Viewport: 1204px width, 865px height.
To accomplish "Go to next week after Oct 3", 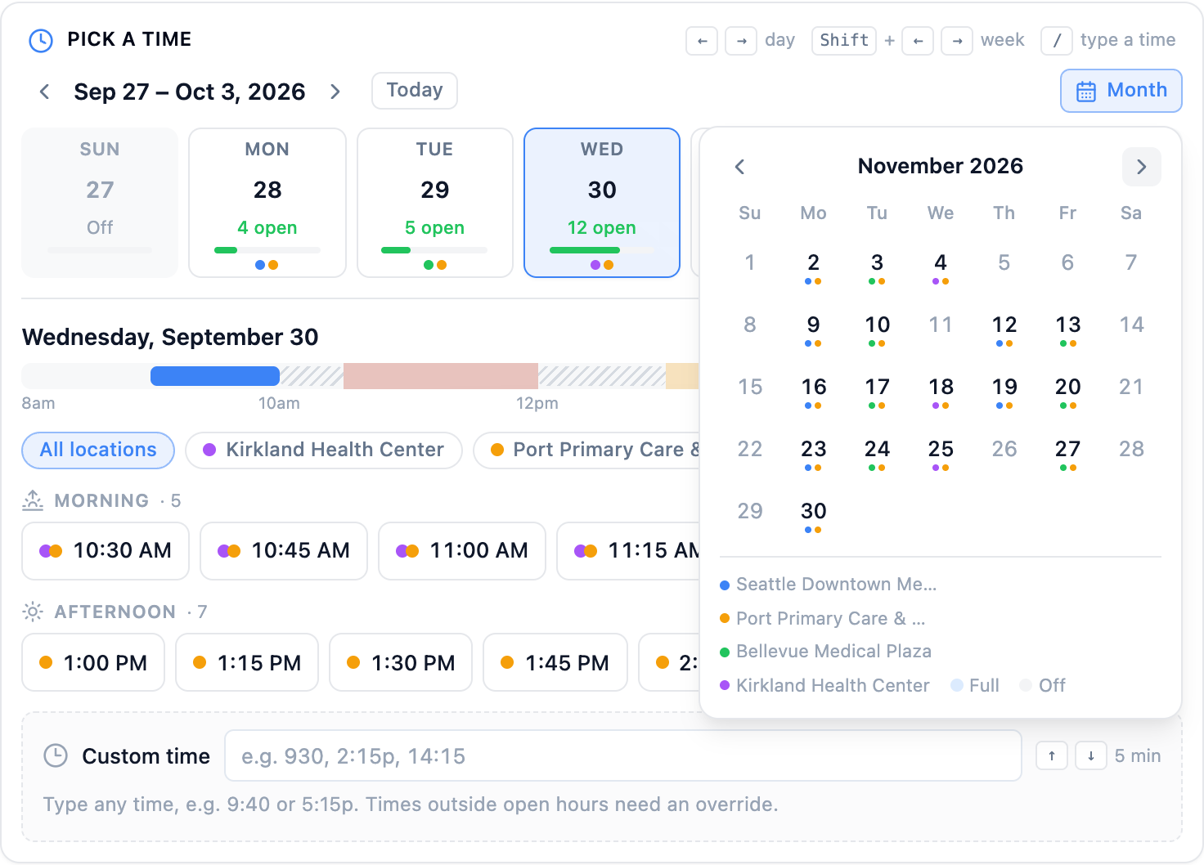I will (335, 92).
